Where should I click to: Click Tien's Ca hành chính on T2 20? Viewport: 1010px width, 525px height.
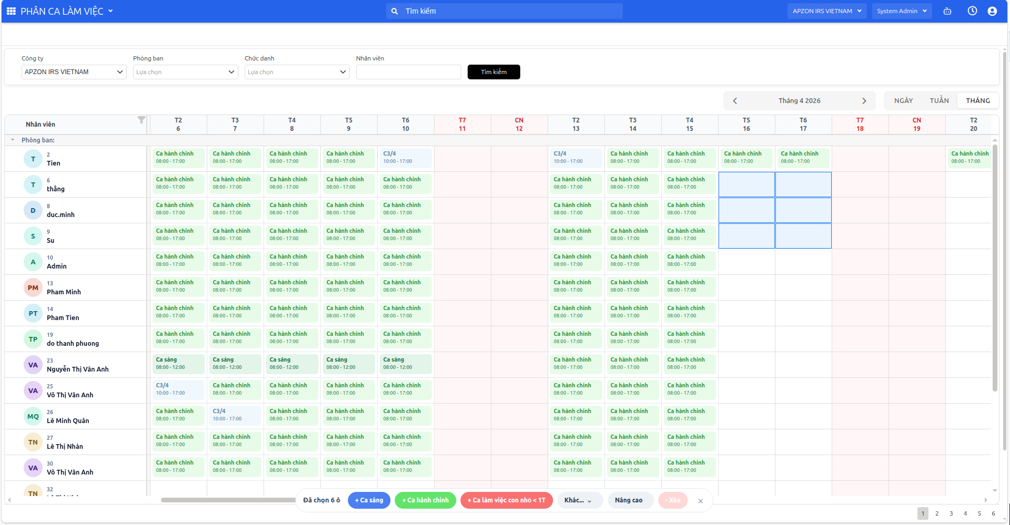[x=969, y=158]
